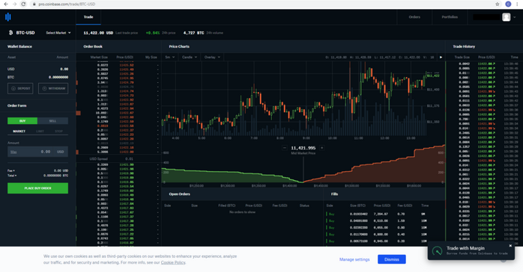Click the Place Buy Order button
The height and width of the screenshot is (272, 523).
[x=37, y=188]
